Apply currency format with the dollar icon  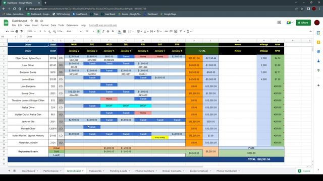[40, 31]
